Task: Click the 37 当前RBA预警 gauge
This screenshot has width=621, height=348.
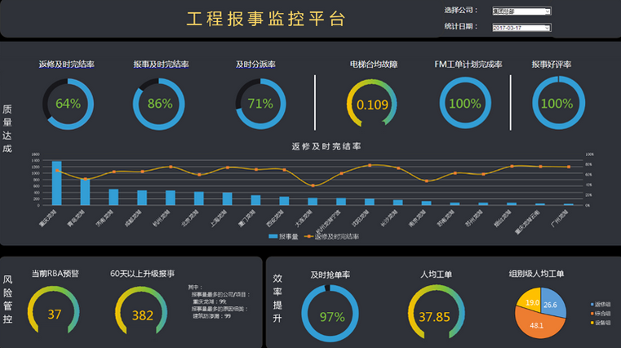Action: pos(54,311)
